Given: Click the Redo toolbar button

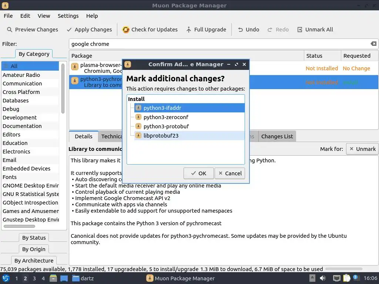Looking at the screenshot, I should (x=278, y=30).
